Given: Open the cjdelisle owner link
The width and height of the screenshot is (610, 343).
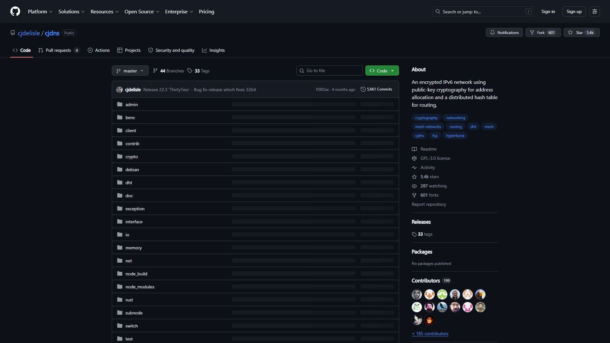Looking at the screenshot, I should (29, 33).
